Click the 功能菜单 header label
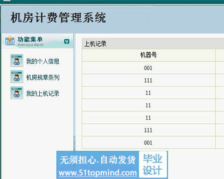The width and height of the screenshot is (224, 179). 30,39
